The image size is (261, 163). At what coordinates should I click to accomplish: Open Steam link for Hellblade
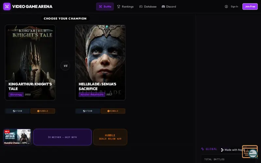coord(87,111)
